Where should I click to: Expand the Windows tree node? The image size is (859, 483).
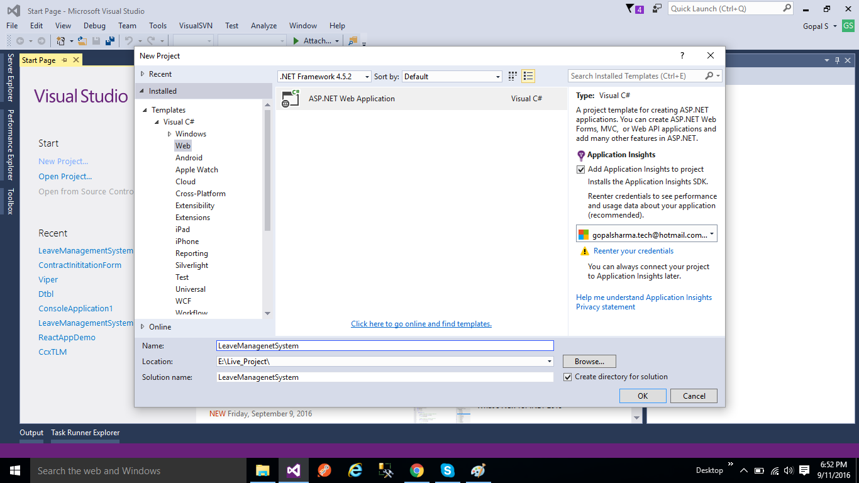[x=170, y=134]
